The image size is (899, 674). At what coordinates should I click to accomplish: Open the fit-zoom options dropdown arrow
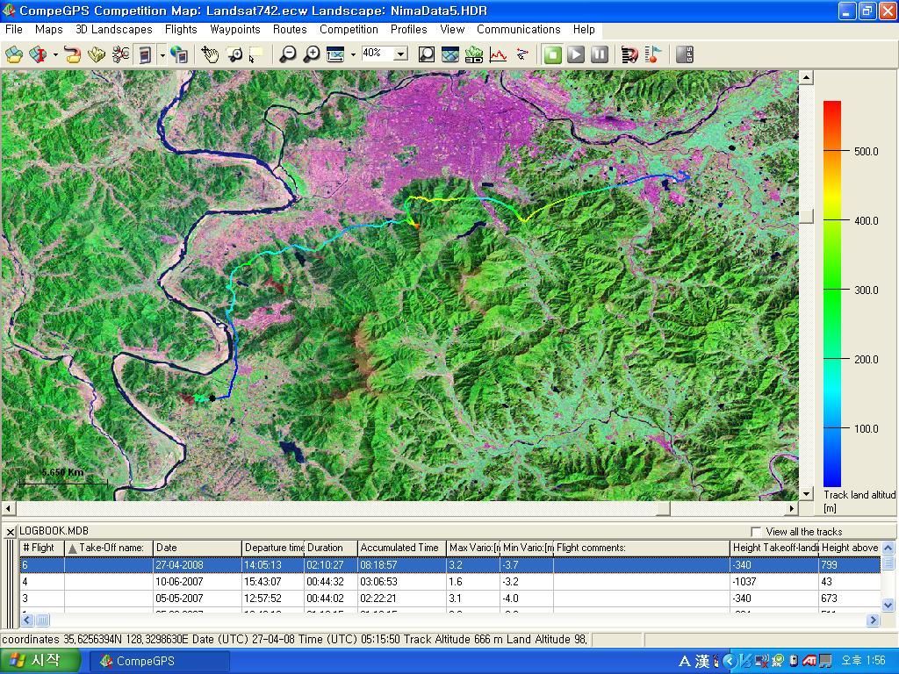(353, 55)
